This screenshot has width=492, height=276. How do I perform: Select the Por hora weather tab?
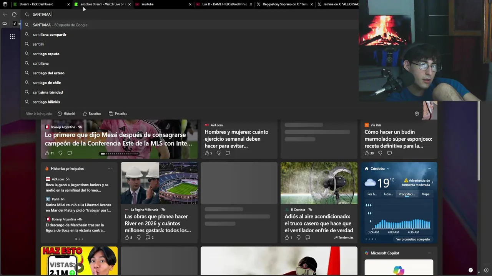(372, 194)
